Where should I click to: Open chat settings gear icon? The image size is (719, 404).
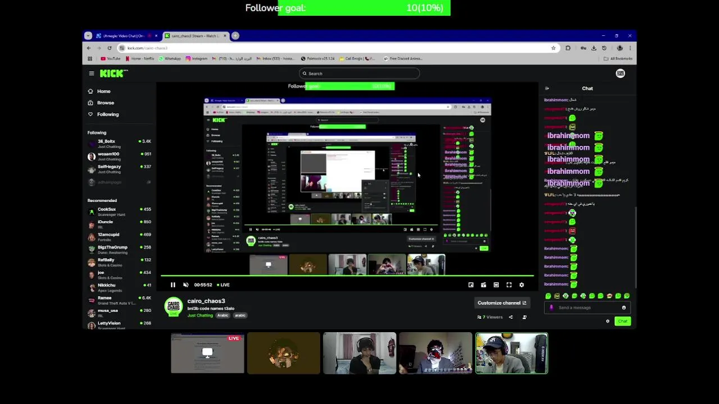click(607, 322)
